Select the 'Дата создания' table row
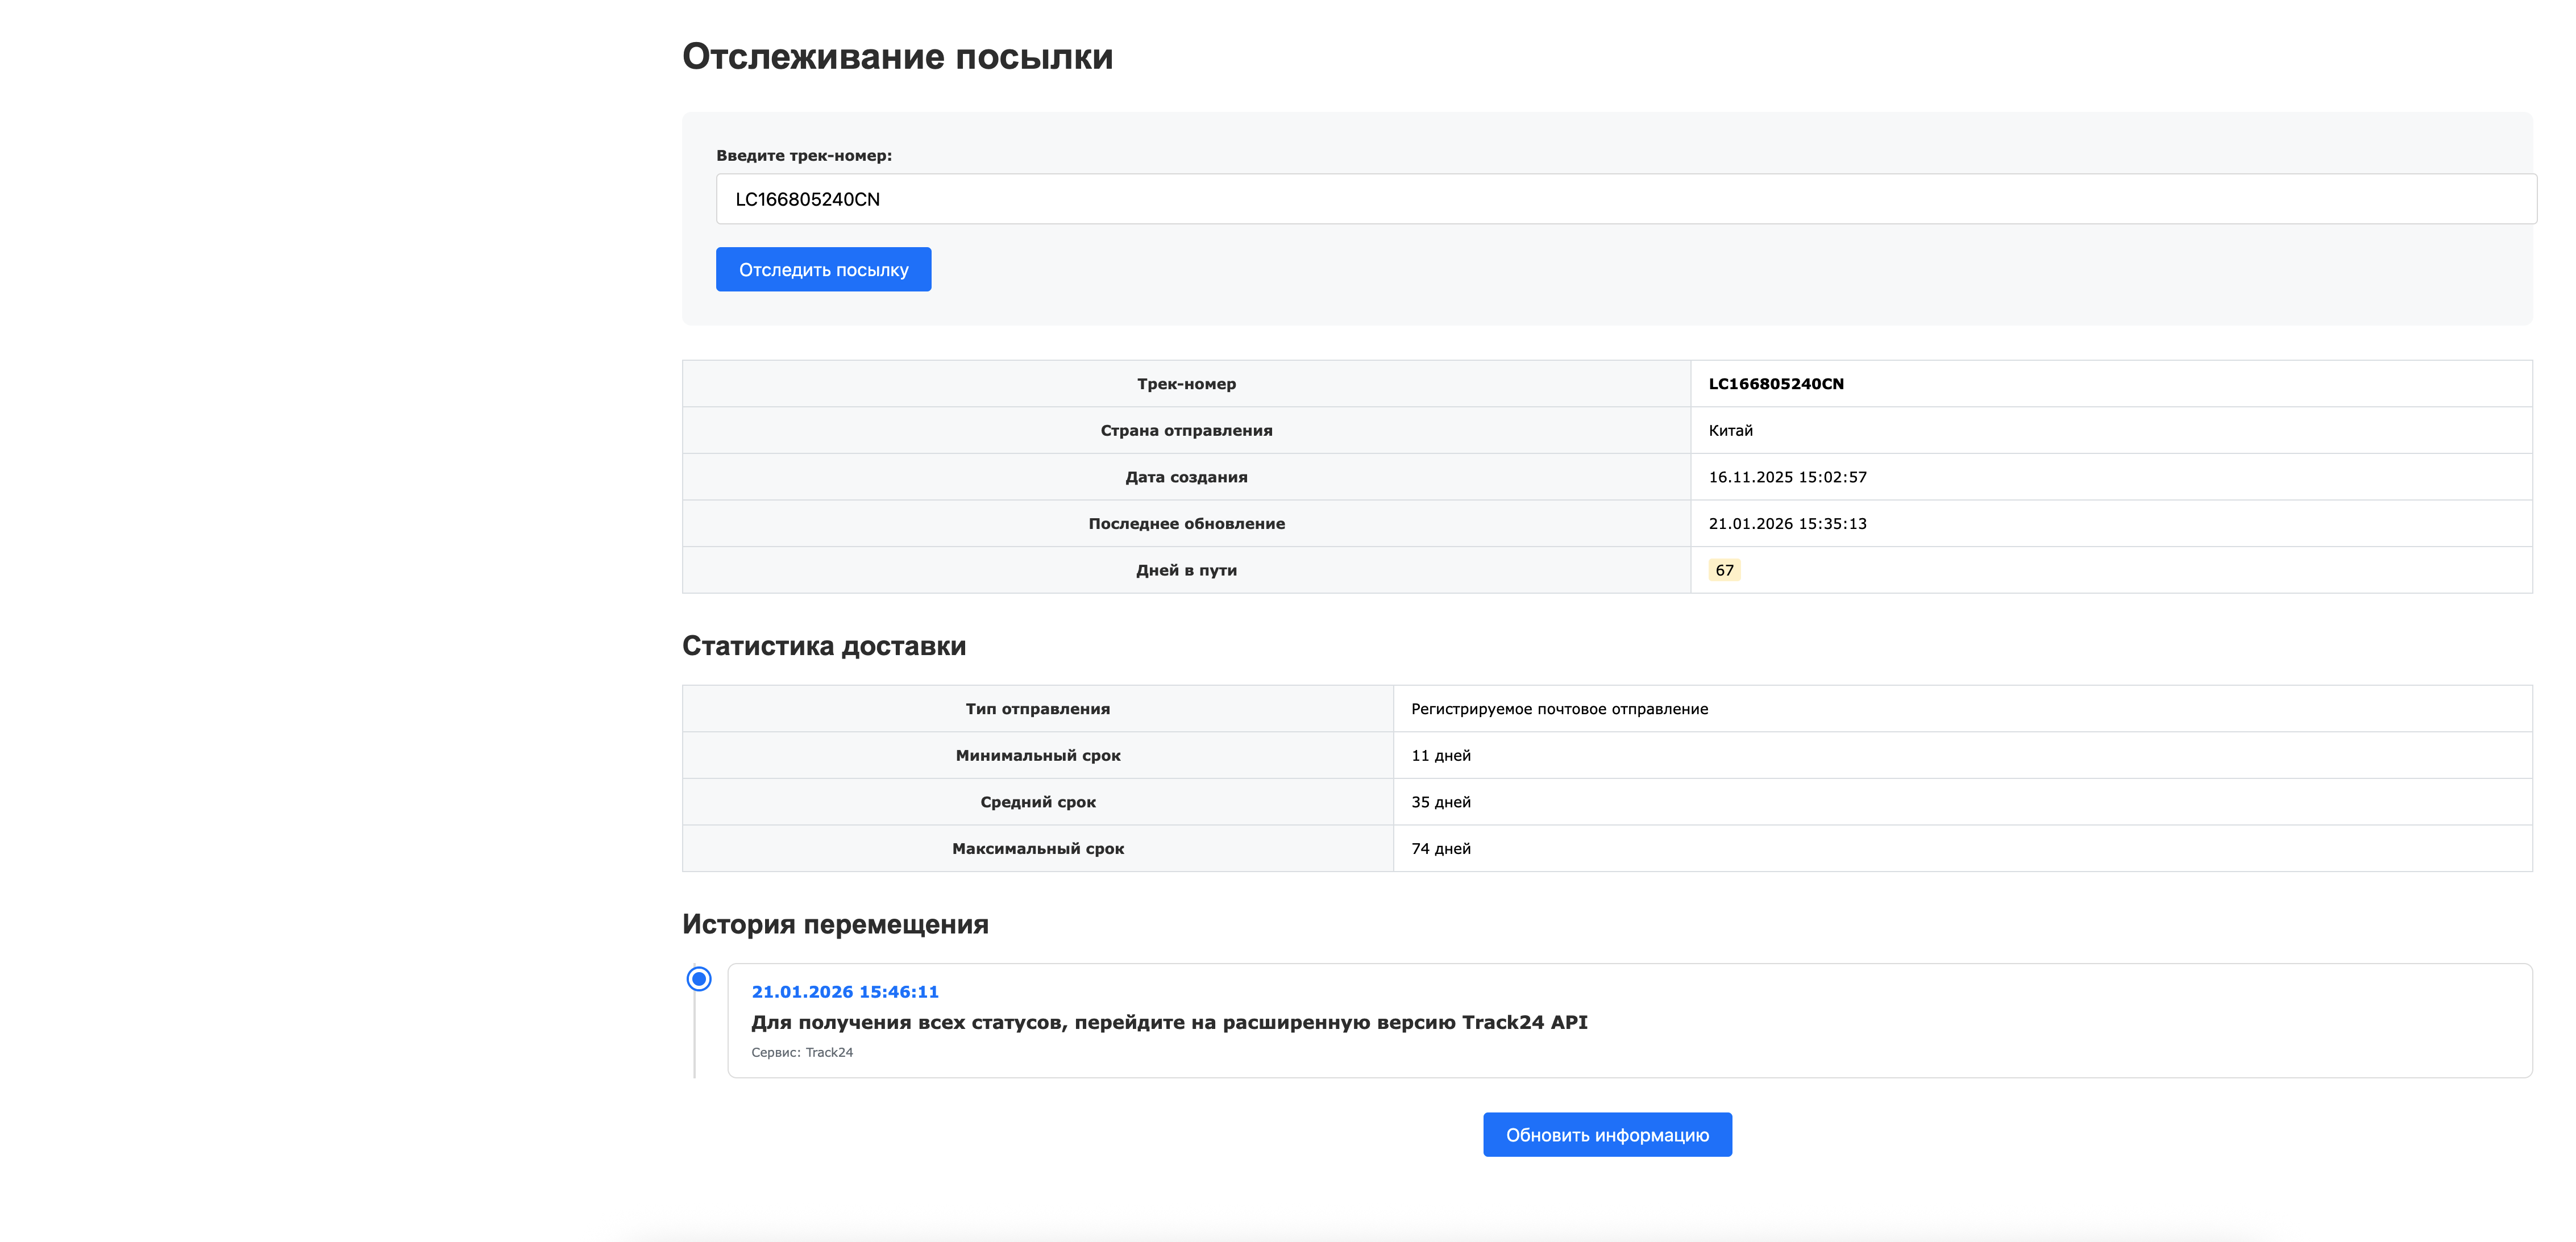Viewport: 2576px width, 1242px height. tap(1186, 477)
